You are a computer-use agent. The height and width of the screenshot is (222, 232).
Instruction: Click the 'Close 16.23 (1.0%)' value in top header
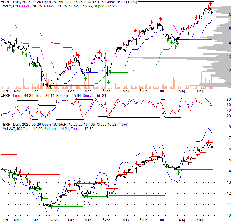tap(121, 2)
